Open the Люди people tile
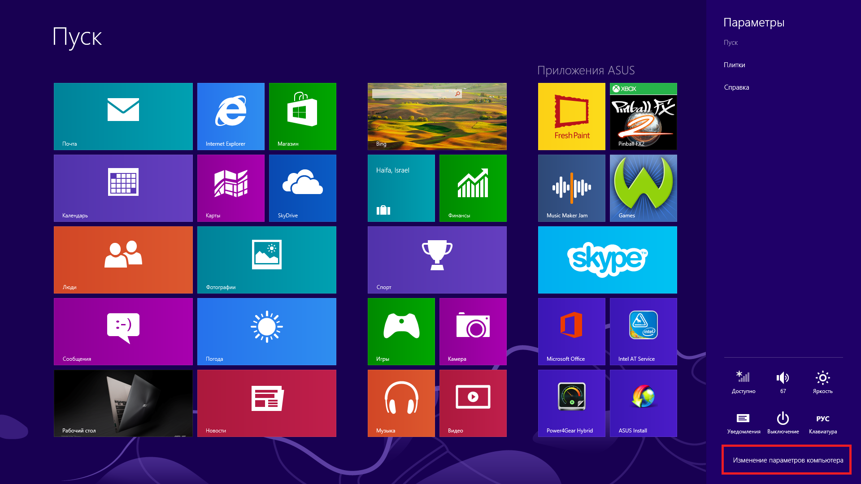Image resolution: width=861 pixels, height=484 pixels. point(123,260)
